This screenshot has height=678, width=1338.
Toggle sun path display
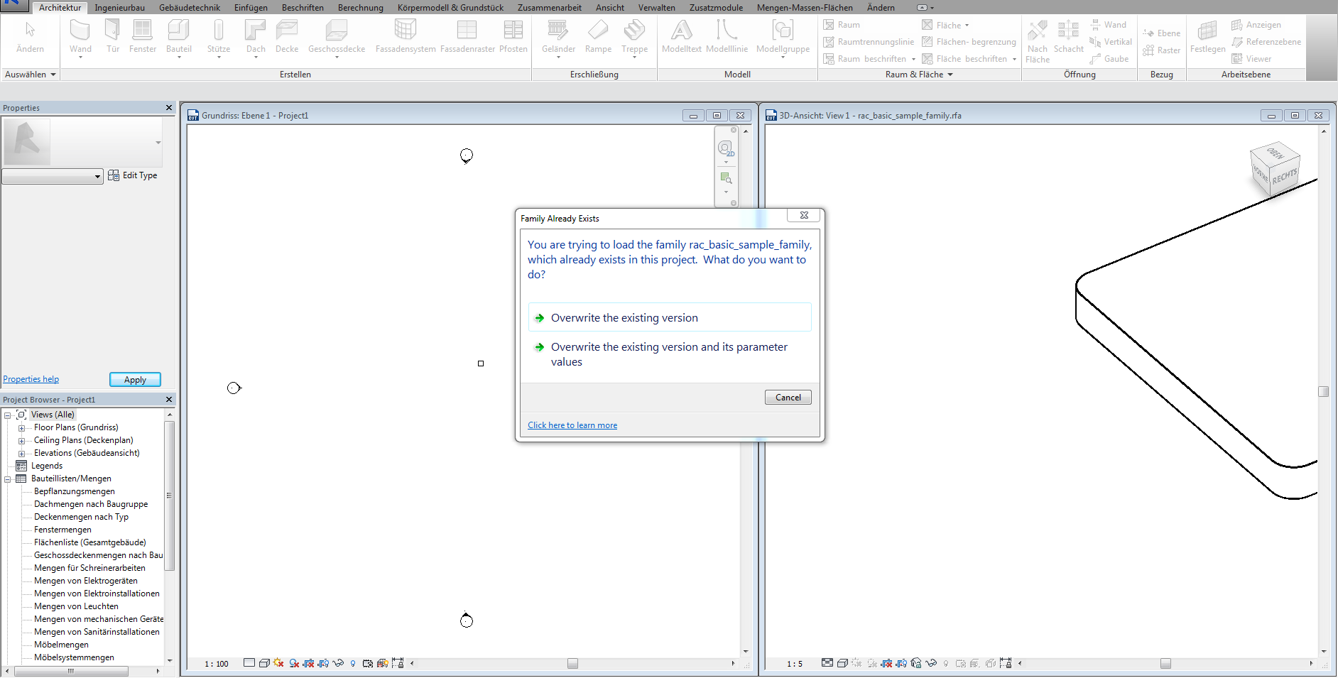pos(278,664)
